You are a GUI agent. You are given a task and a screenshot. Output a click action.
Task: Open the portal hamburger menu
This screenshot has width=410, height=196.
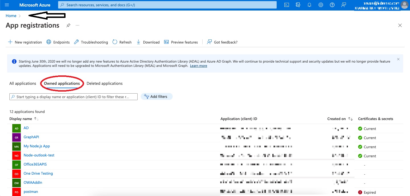pos(7,5)
